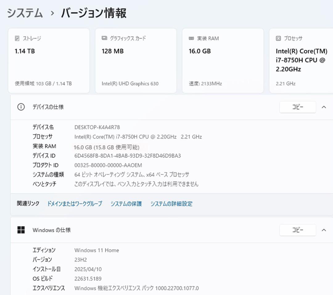Open ドメインまたはワークグループ link
Viewport: 333px width, 295px height.
click(75, 204)
